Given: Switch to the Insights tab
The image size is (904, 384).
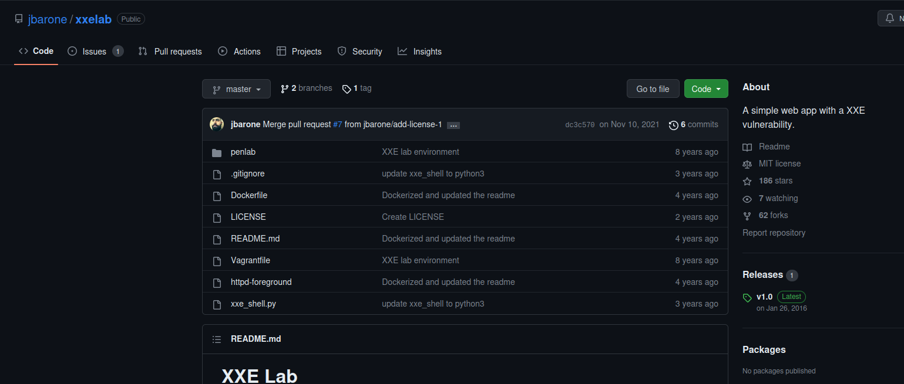Looking at the screenshot, I should tap(419, 52).
